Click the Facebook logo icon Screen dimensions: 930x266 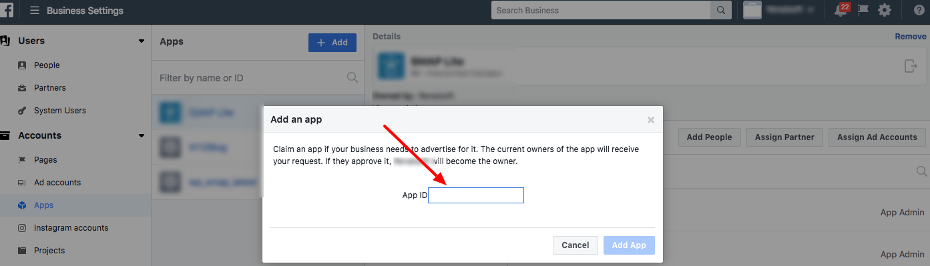pos(8,11)
